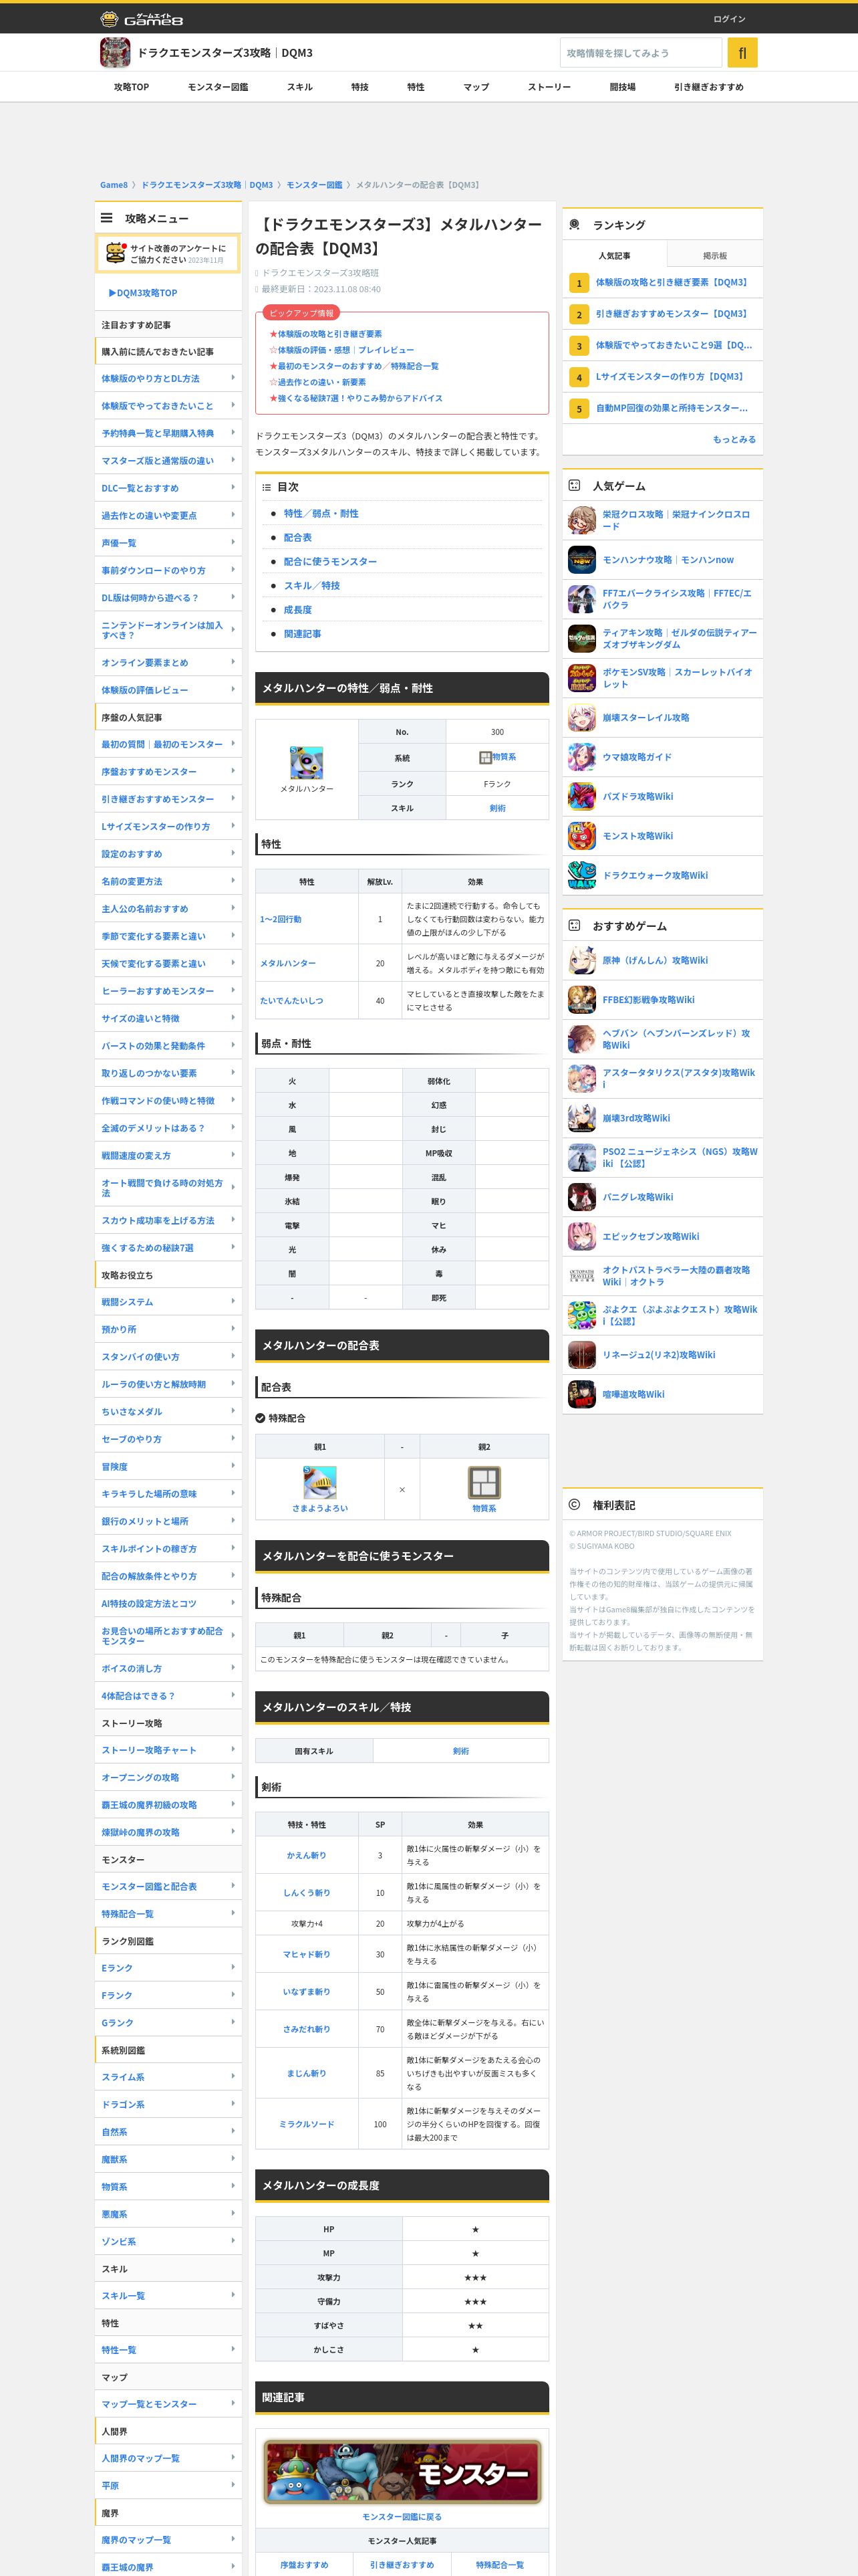Open ranking item 1 体験版の攻略と引き継ぎ要素
The height and width of the screenshot is (2576, 858).
tap(671, 283)
